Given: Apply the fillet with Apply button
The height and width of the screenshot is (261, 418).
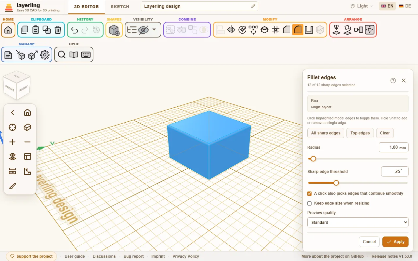Looking at the screenshot, I should pos(395,242).
